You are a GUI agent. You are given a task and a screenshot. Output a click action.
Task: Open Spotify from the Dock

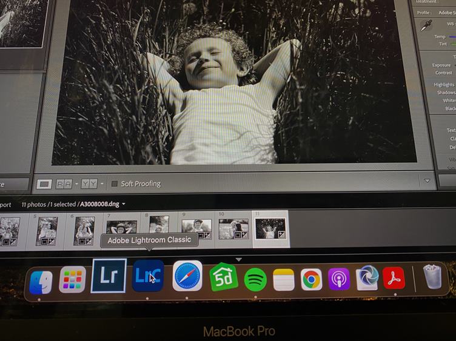[x=255, y=279]
